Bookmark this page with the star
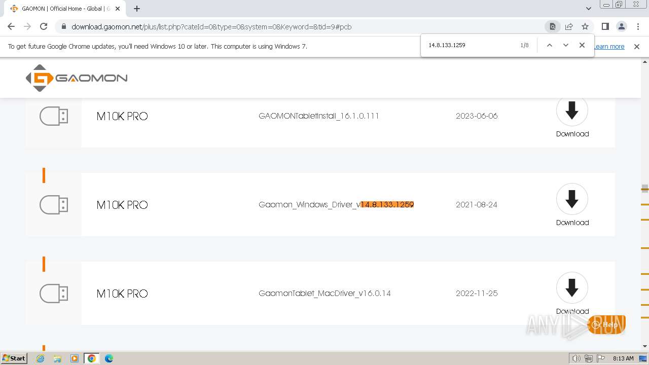 [585, 26]
